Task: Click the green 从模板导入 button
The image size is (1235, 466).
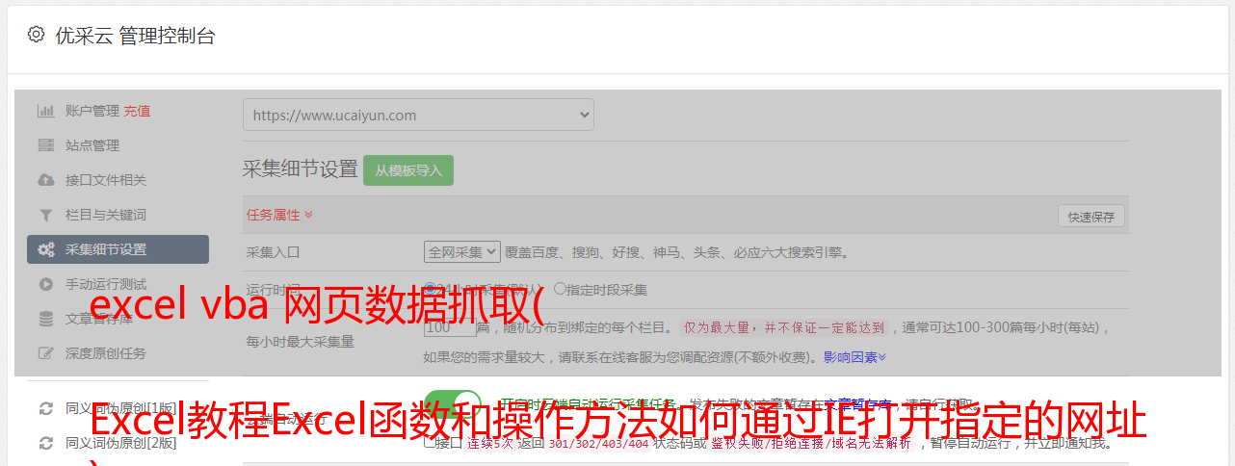Action: [408, 170]
